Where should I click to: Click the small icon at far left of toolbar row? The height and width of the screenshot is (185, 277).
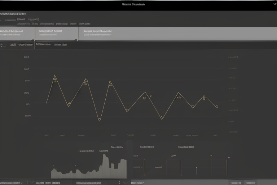coord(2,45)
